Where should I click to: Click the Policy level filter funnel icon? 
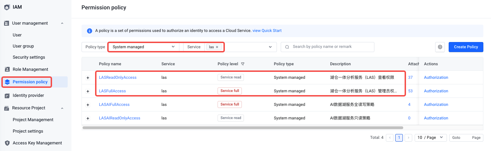(243, 64)
